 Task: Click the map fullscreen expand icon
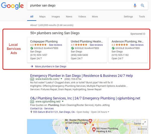pyautogui.click(x=144, y=123)
